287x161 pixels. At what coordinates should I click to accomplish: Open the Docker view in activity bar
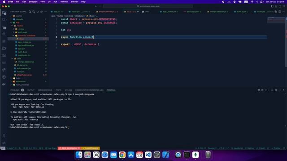coord(4,84)
